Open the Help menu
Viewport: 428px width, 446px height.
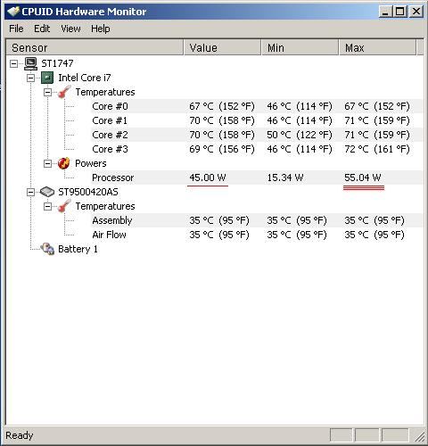click(101, 29)
